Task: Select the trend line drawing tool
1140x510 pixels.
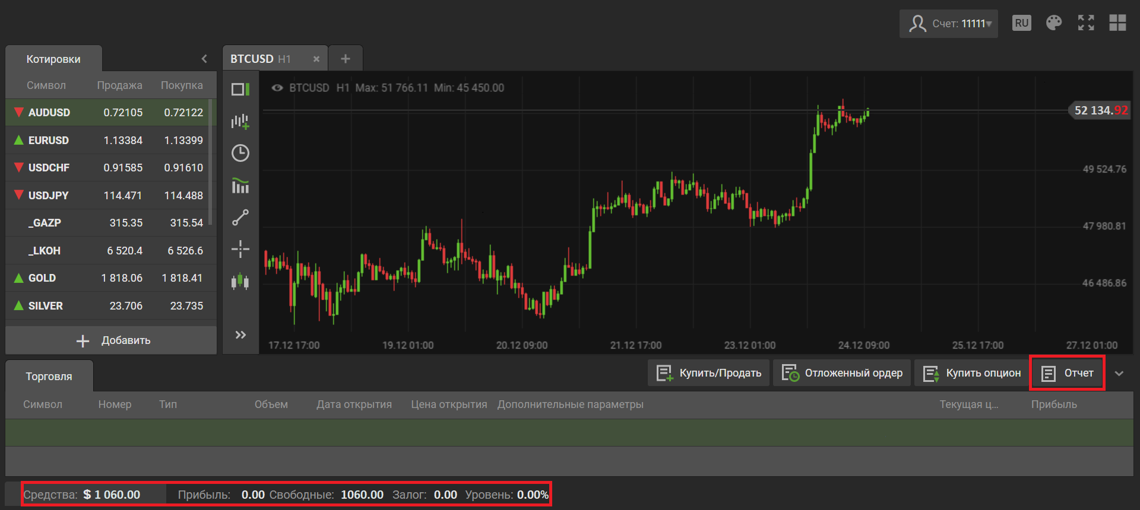Action: coord(240,218)
